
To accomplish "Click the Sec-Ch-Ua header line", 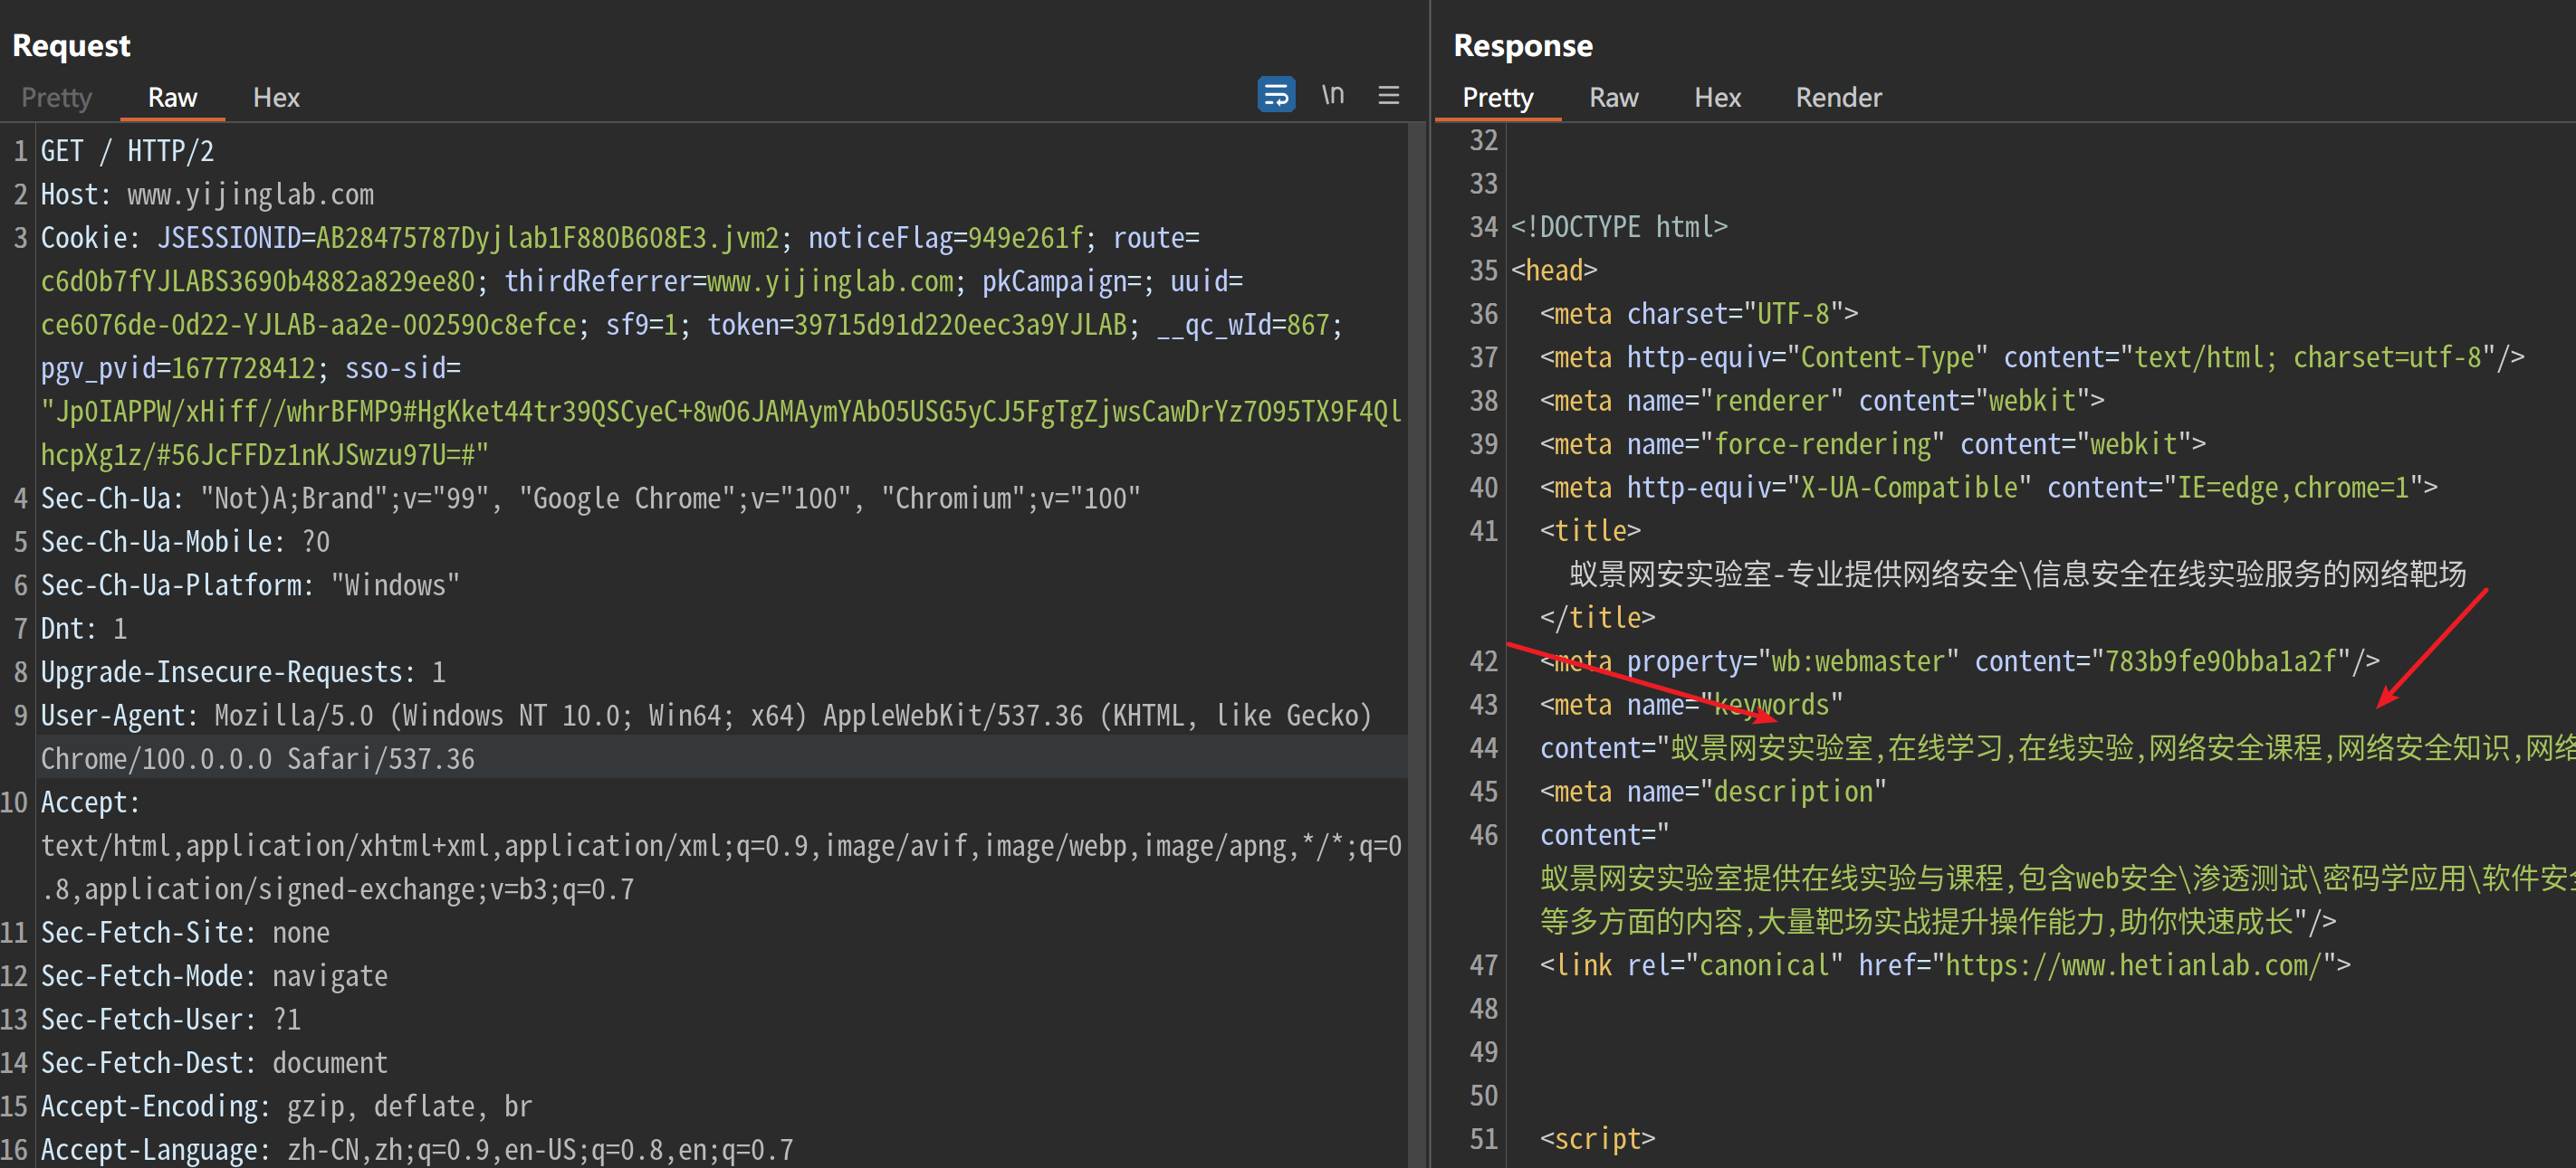I will point(590,499).
